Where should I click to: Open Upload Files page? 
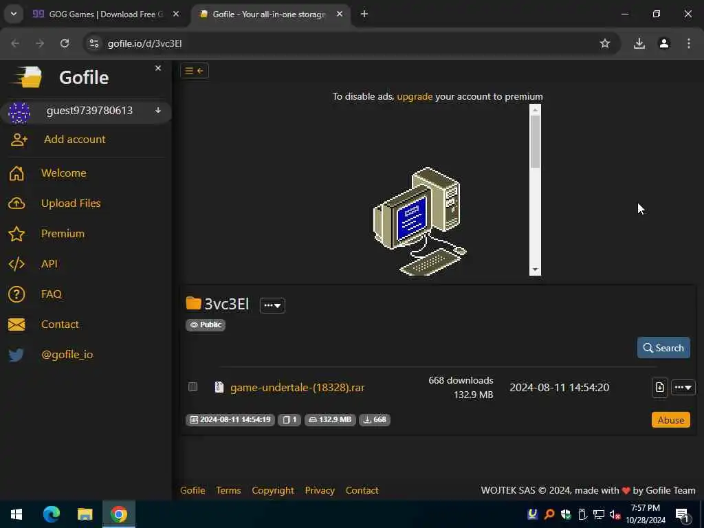pos(71,203)
